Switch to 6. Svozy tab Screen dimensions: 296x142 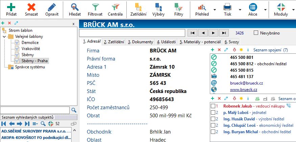pyautogui.click(x=231, y=42)
